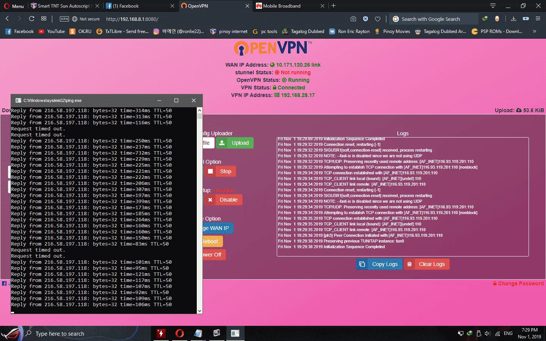Viewport: 546px width, 341px height.
Task: Click the orange Reboot button
Action: (x=212, y=241)
